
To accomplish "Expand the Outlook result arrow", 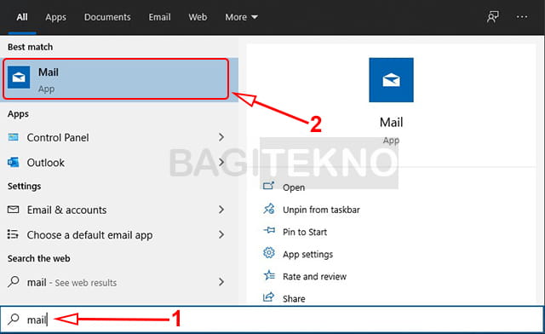I will pos(221,162).
